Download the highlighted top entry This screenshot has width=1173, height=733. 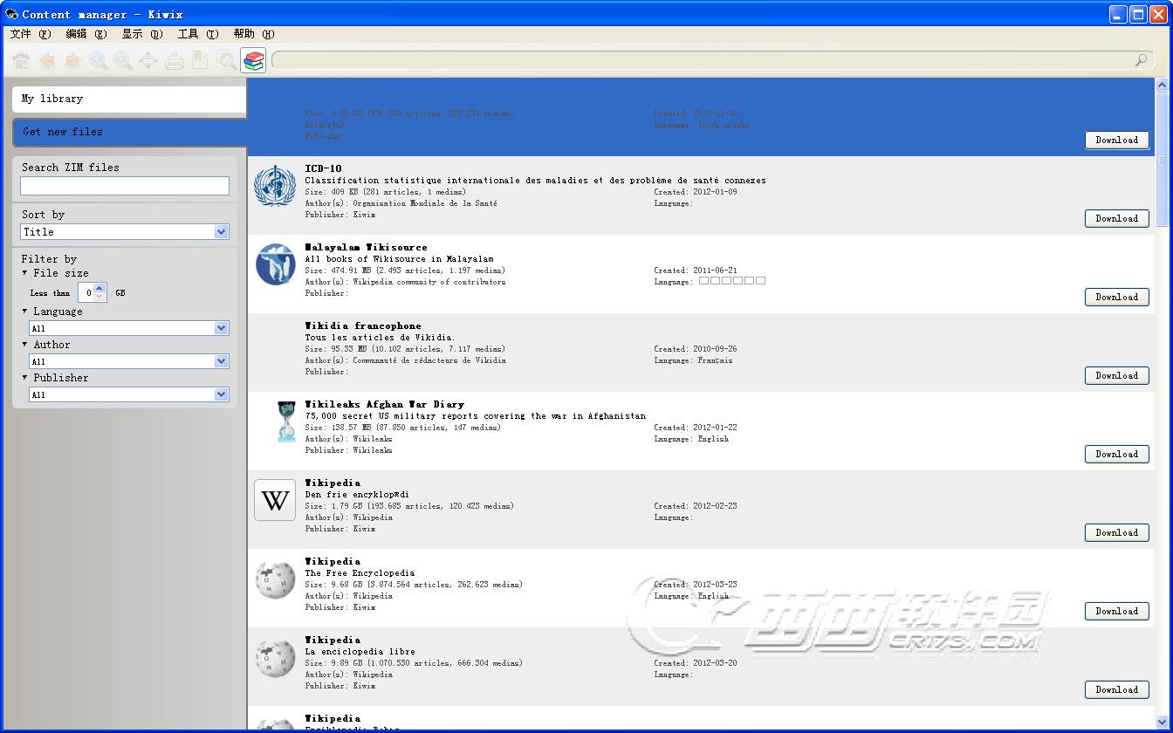click(x=1117, y=140)
